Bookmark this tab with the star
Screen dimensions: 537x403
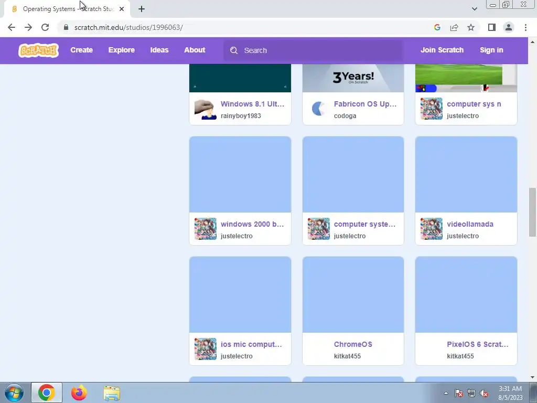tap(471, 27)
